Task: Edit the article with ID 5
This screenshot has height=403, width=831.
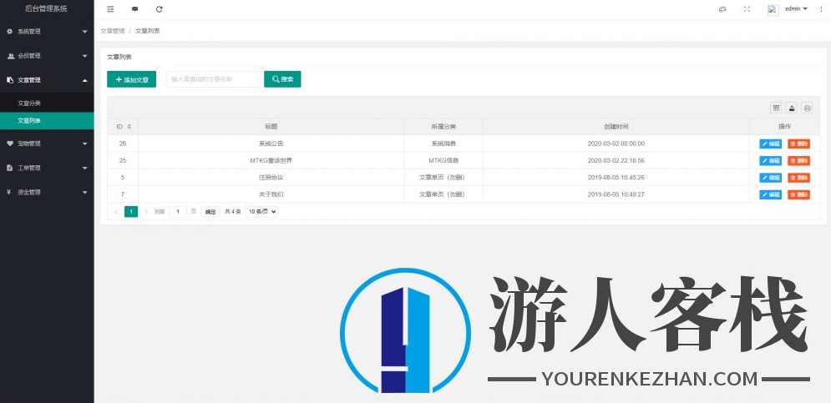Action: point(770,178)
